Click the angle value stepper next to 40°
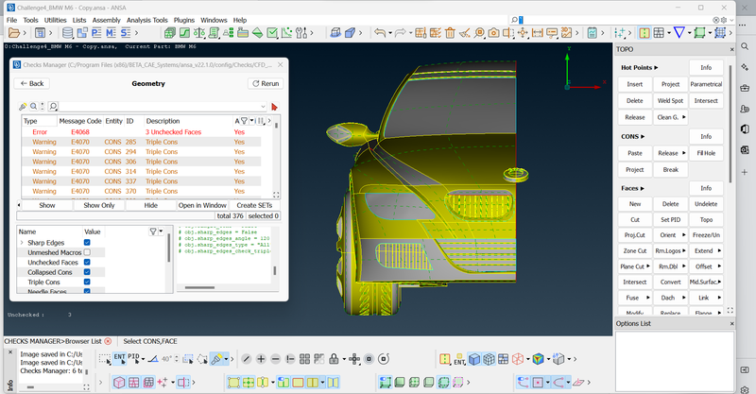This screenshot has height=394, width=756. click(x=177, y=359)
